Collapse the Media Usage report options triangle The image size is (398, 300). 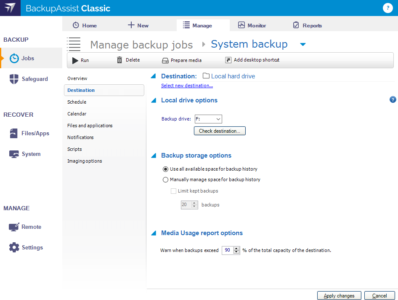[154, 233]
